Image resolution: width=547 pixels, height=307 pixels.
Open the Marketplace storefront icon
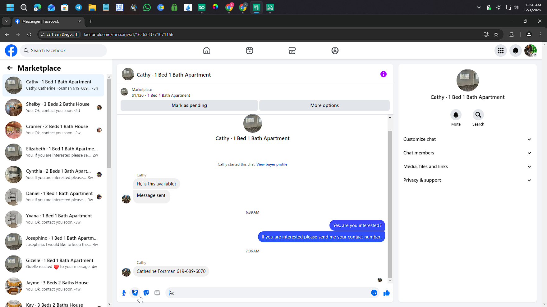click(x=292, y=51)
